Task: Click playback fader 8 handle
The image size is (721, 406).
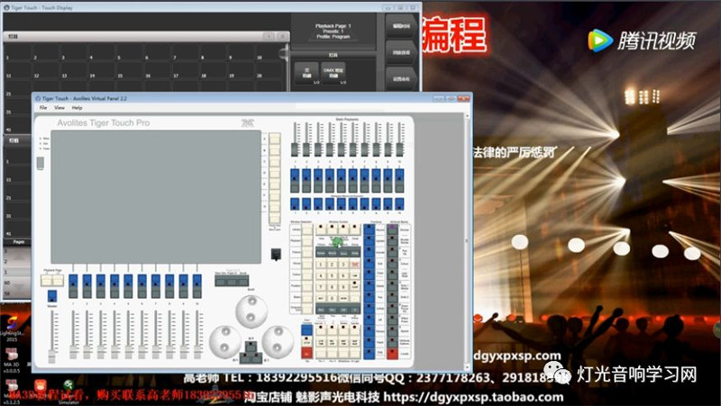Action: (x=169, y=353)
